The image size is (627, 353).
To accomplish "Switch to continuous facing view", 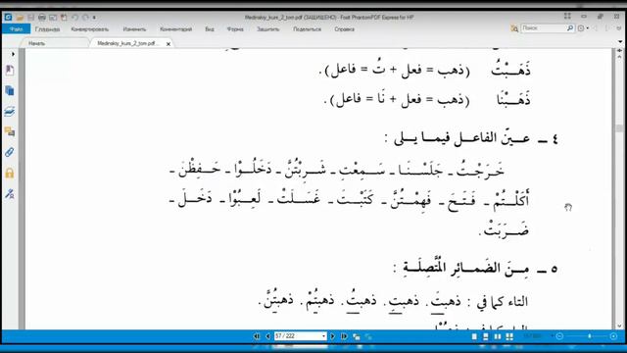I will click(x=509, y=337).
